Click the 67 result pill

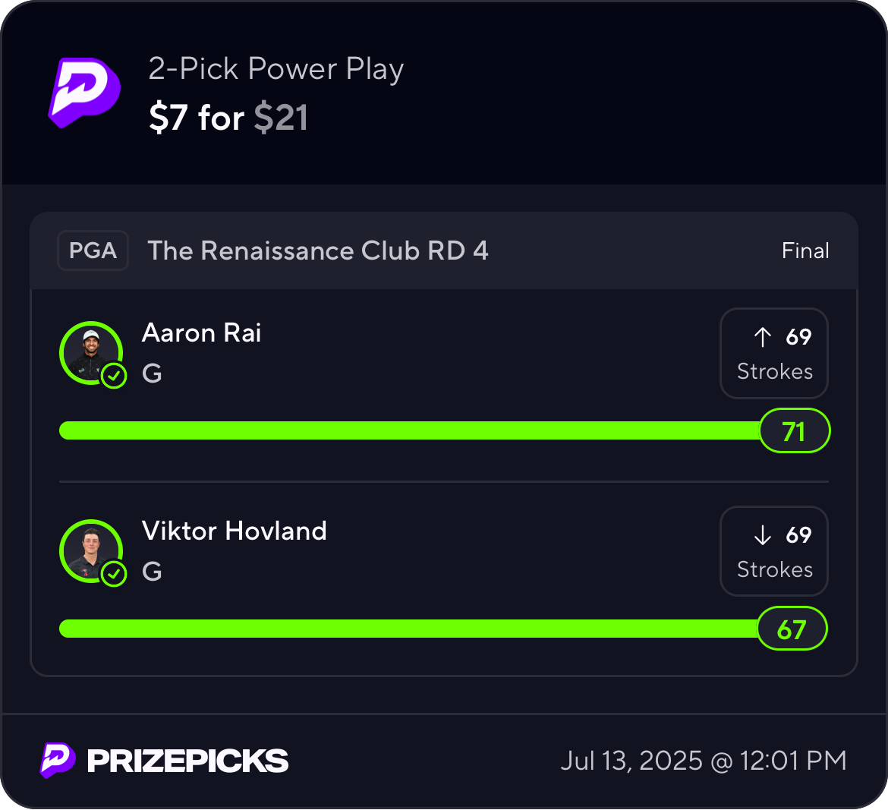coord(792,629)
